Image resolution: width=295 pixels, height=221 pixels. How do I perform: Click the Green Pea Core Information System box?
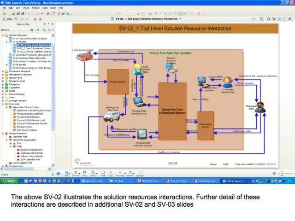click(172, 111)
